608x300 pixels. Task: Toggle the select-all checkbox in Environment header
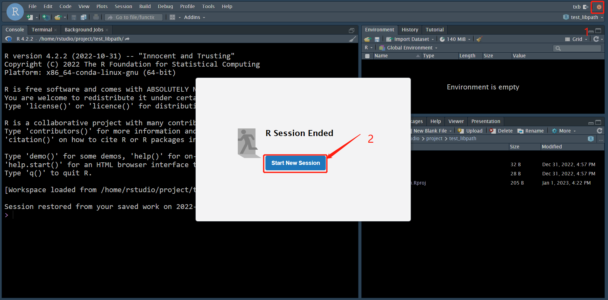coord(367,56)
